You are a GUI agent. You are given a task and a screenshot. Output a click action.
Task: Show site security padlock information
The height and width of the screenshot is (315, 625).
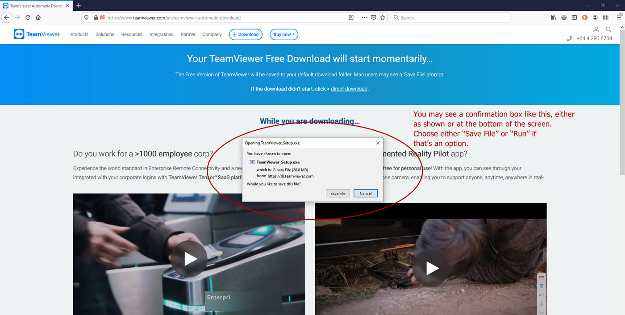(x=95, y=17)
